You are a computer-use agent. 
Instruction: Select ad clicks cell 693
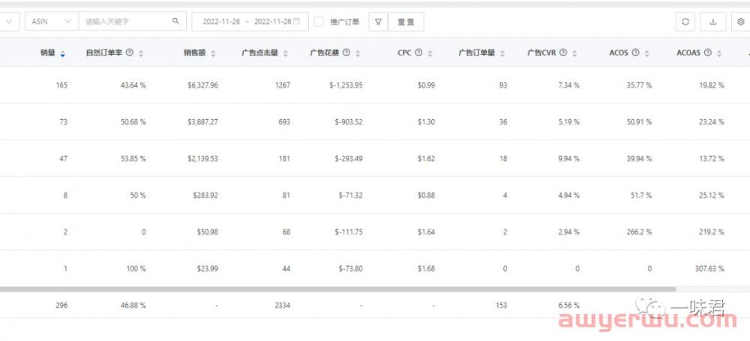point(284,122)
